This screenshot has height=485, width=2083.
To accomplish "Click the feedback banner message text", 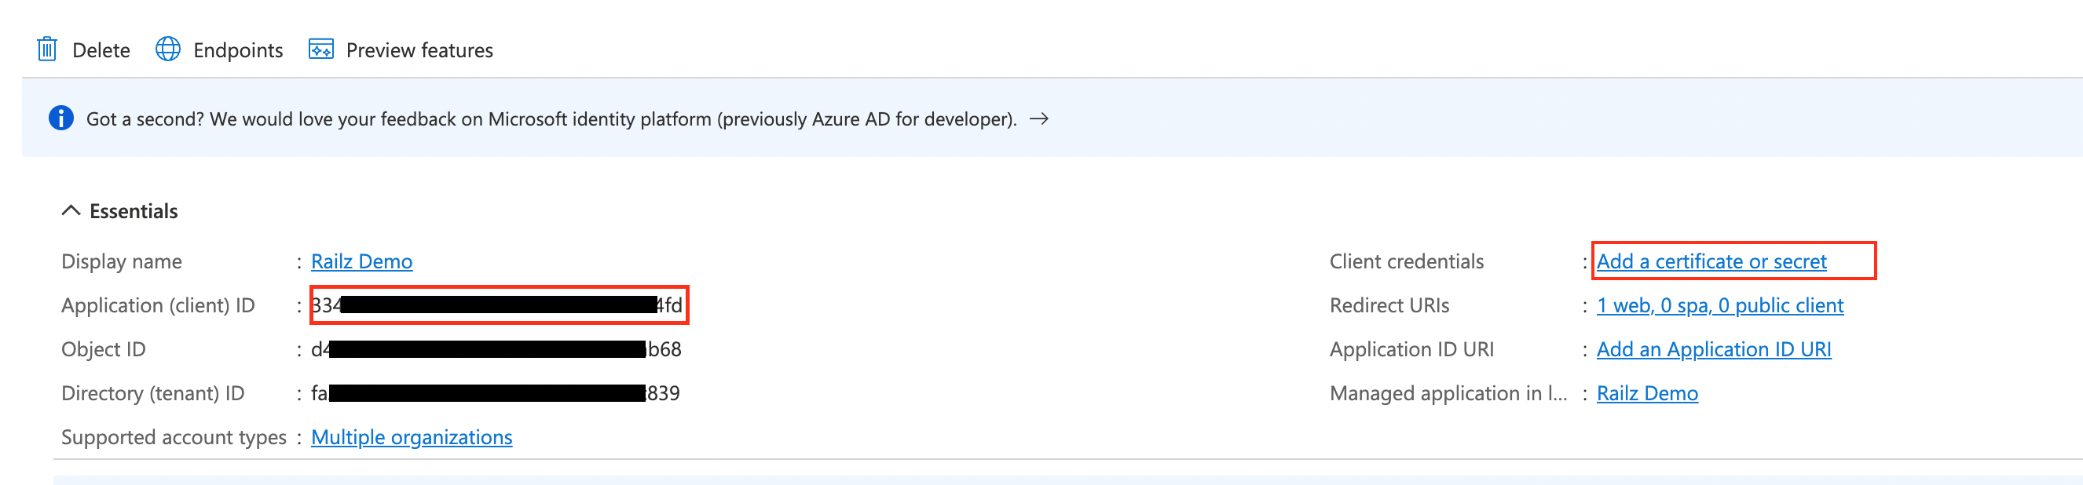I will tap(551, 119).
